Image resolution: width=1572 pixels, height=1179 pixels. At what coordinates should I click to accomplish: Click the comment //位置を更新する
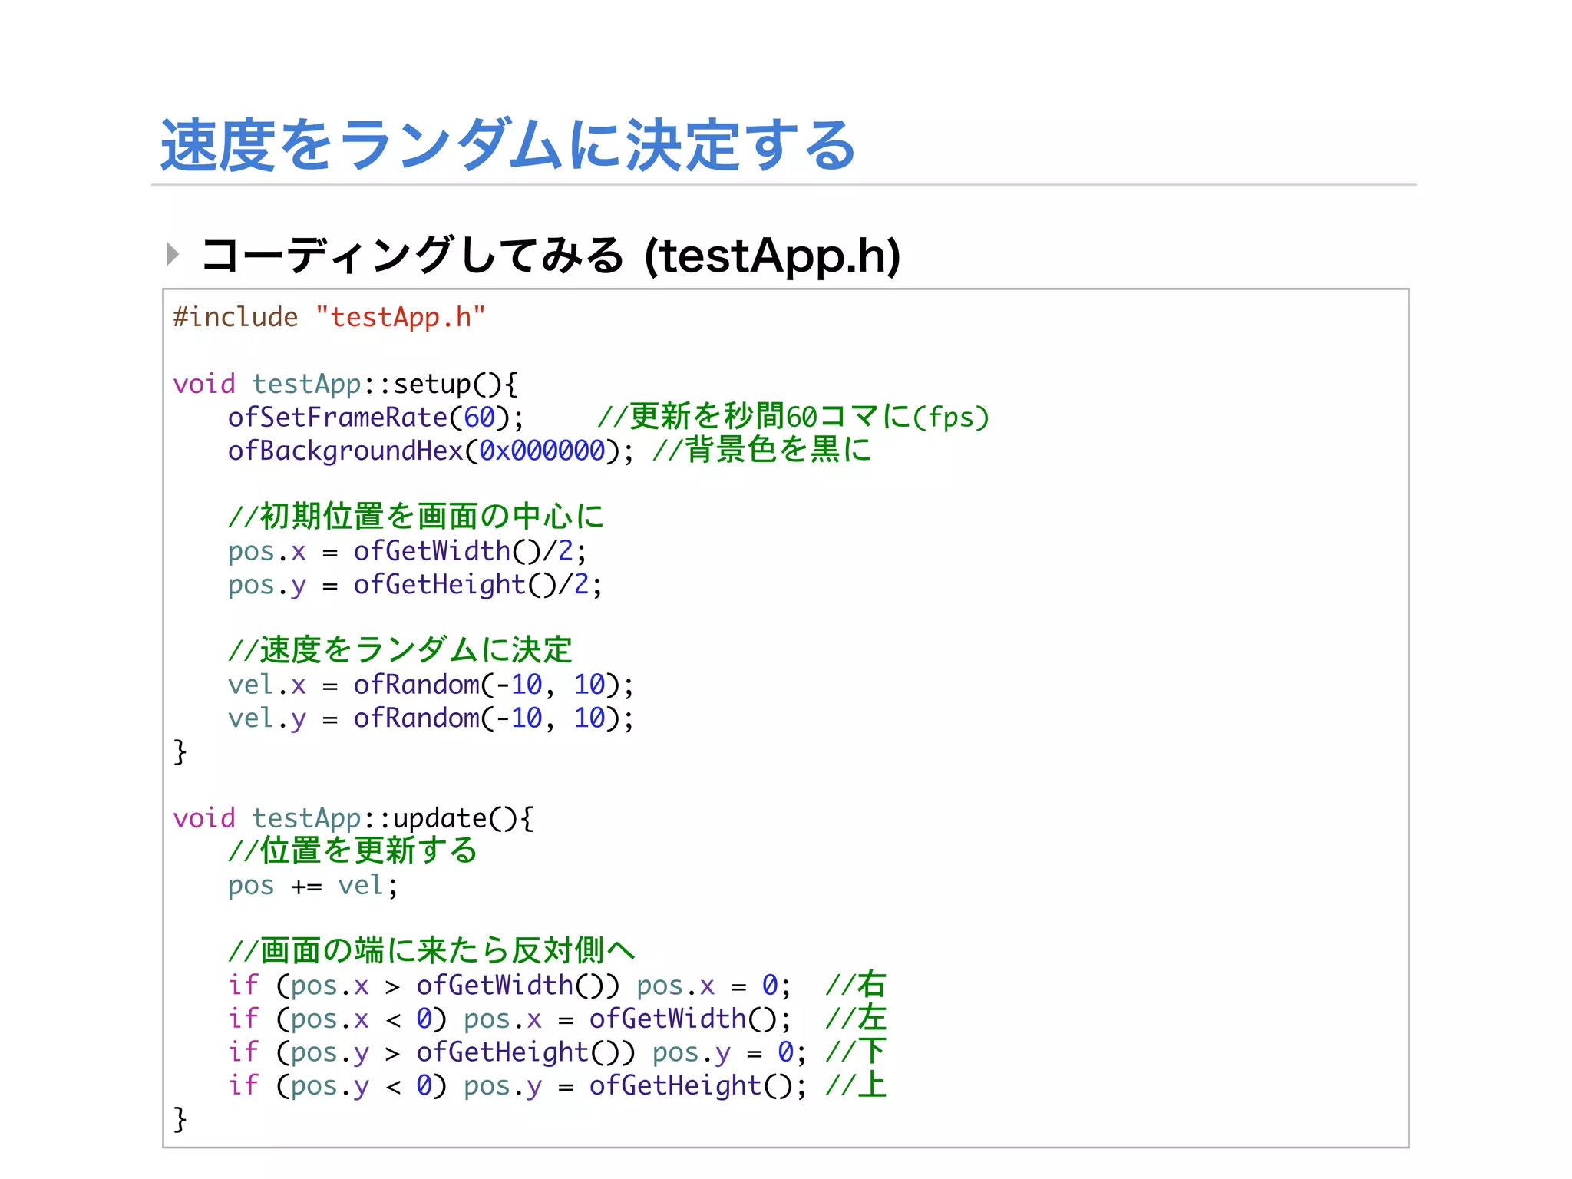pos(353,850)
